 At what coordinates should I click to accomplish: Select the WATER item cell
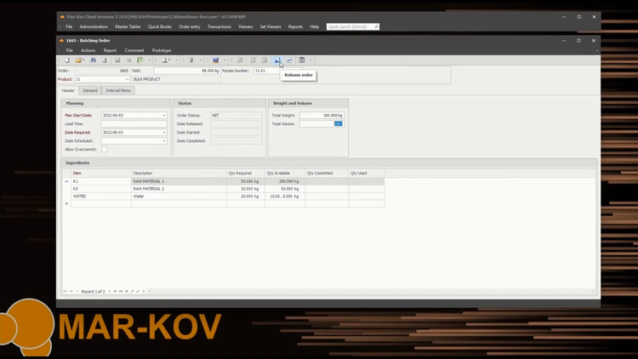(x=101, y=197)
